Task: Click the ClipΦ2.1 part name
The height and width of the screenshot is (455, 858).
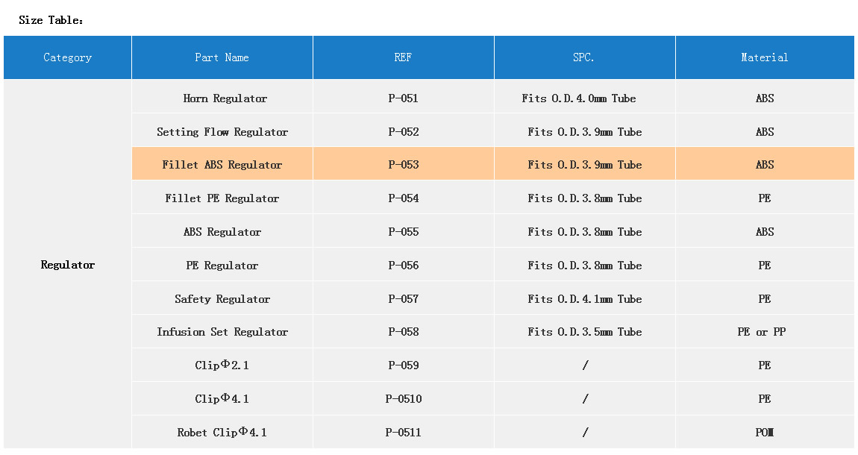Action: (x=222, y=365)
